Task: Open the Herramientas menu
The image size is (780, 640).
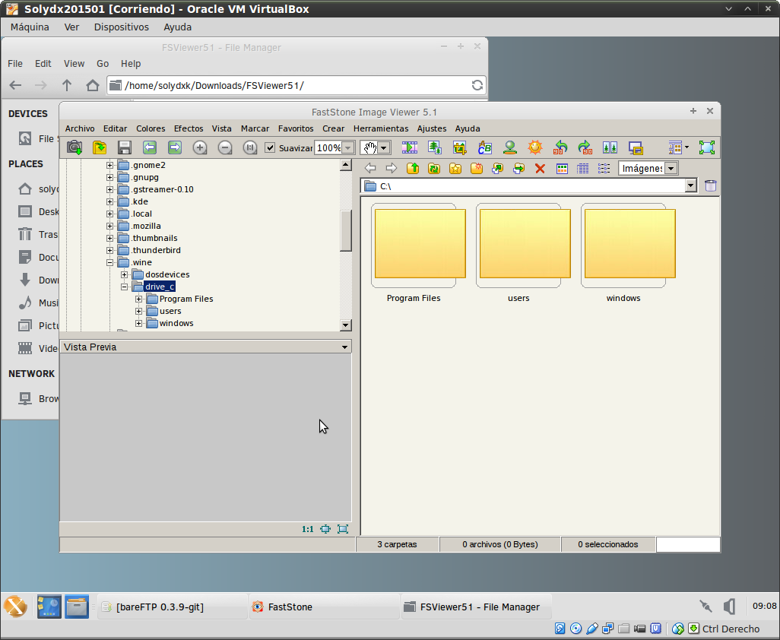Action: pos(380,128)
